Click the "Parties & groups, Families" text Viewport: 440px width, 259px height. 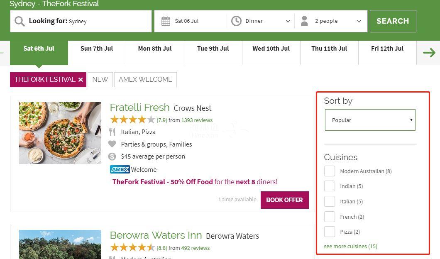[156, 144]
